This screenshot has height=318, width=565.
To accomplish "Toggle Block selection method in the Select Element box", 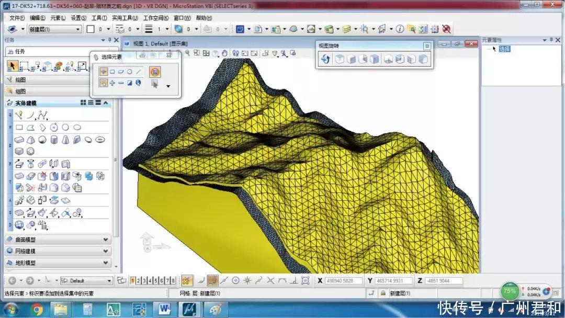I will [x=112, y=72].
